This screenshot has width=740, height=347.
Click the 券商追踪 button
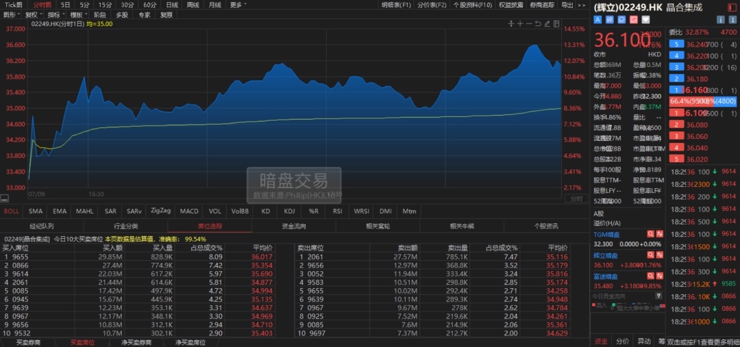tap(542, 5)
